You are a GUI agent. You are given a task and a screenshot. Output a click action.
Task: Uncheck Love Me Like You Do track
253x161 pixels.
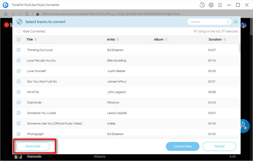(18, 60)
